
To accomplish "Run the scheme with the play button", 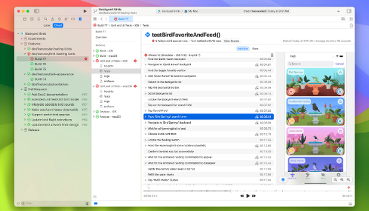I will pos(85,11).
